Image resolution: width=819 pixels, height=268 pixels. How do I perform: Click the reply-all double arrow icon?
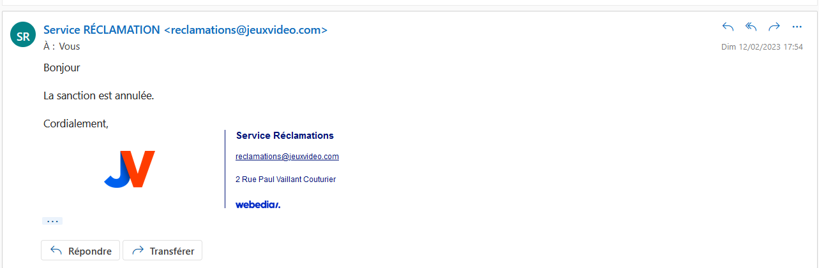click(751, 27)
